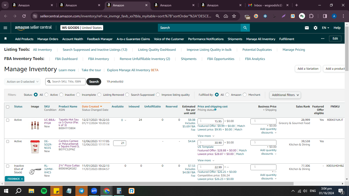Viewport: 349px width, 196px height.
Task: Go back using the browser back arrow
Action: point(6,16)
